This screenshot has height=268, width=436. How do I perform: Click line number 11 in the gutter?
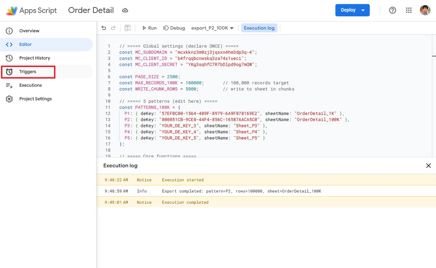tap(108, 107)
